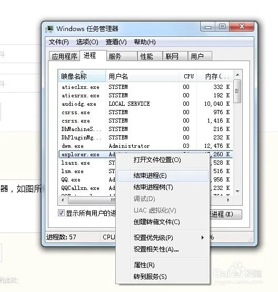Select the QQCallxn.exe process row
Screen dimensions: 278x292
(x=87, y=188)
